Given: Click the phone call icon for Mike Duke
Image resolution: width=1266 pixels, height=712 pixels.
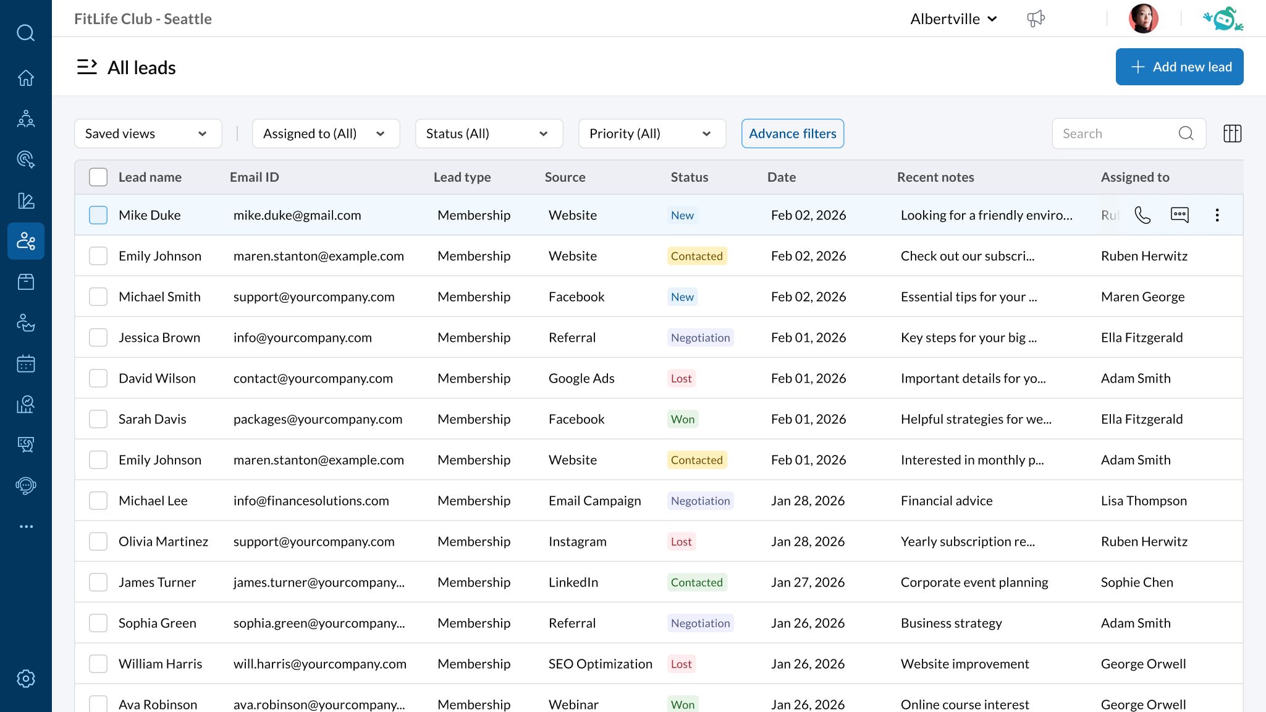Looking at the screenshot, I should 1142,215.
